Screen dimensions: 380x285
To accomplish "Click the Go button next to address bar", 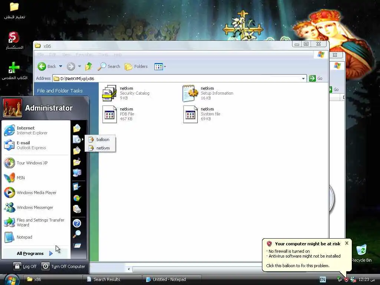I will (x=316, y=78).
